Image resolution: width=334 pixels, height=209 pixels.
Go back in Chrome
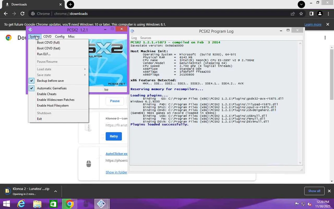6,14
